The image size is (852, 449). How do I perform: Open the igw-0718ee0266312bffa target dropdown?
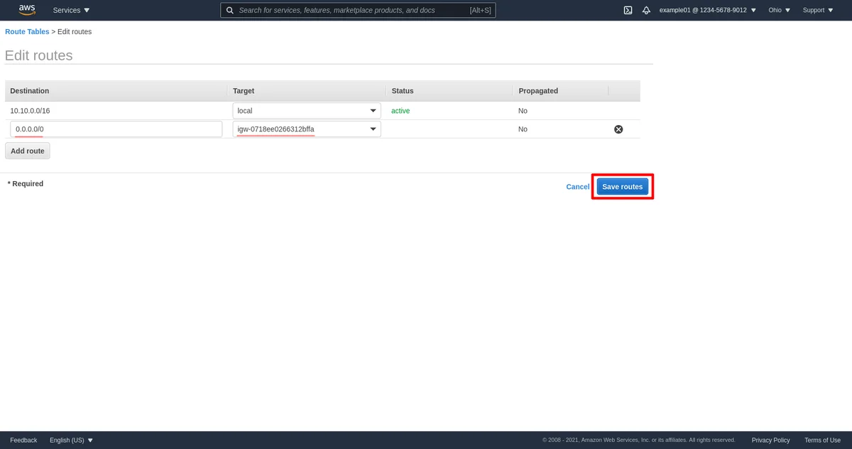(x=307, y=129)
